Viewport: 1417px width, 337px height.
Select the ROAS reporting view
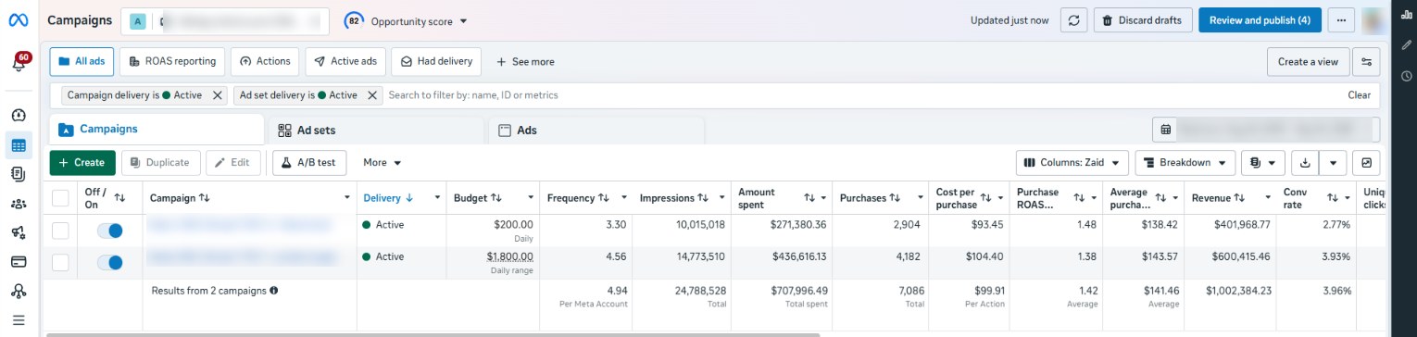point(172,61)
